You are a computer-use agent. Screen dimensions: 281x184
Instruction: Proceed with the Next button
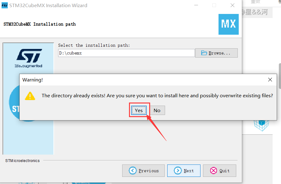point(184,171)
